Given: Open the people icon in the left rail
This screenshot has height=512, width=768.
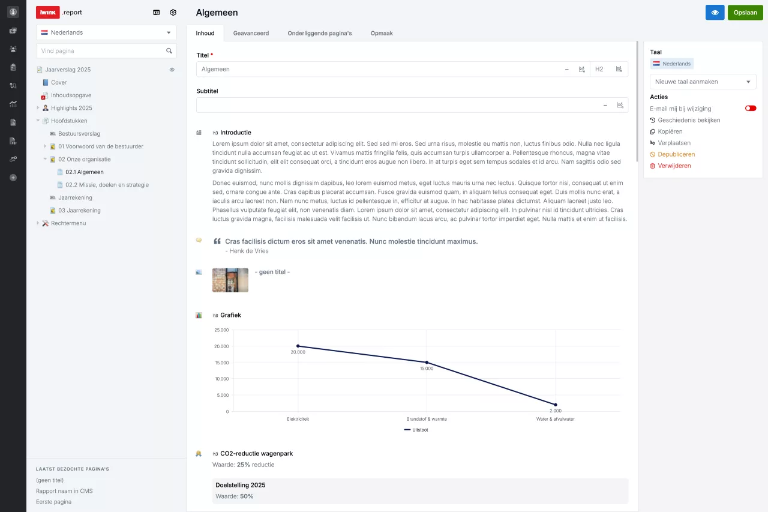Looking at the screenshot, I should coord(13,49).
